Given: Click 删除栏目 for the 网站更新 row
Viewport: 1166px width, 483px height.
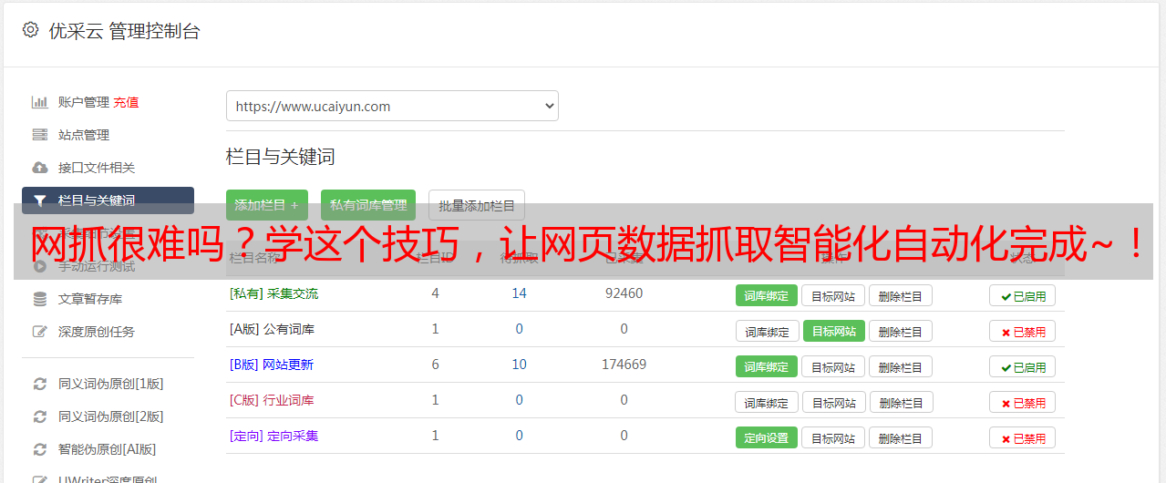Looking at the screenshot, I should (x=901, y=366).
